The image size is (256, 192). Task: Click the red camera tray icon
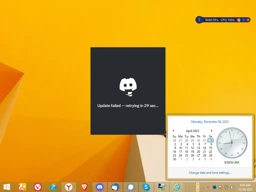(208, 187)
